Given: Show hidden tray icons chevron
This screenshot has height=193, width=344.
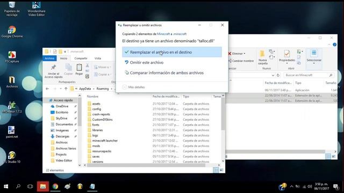Looking at the screenshot, I should click(291, 187).
